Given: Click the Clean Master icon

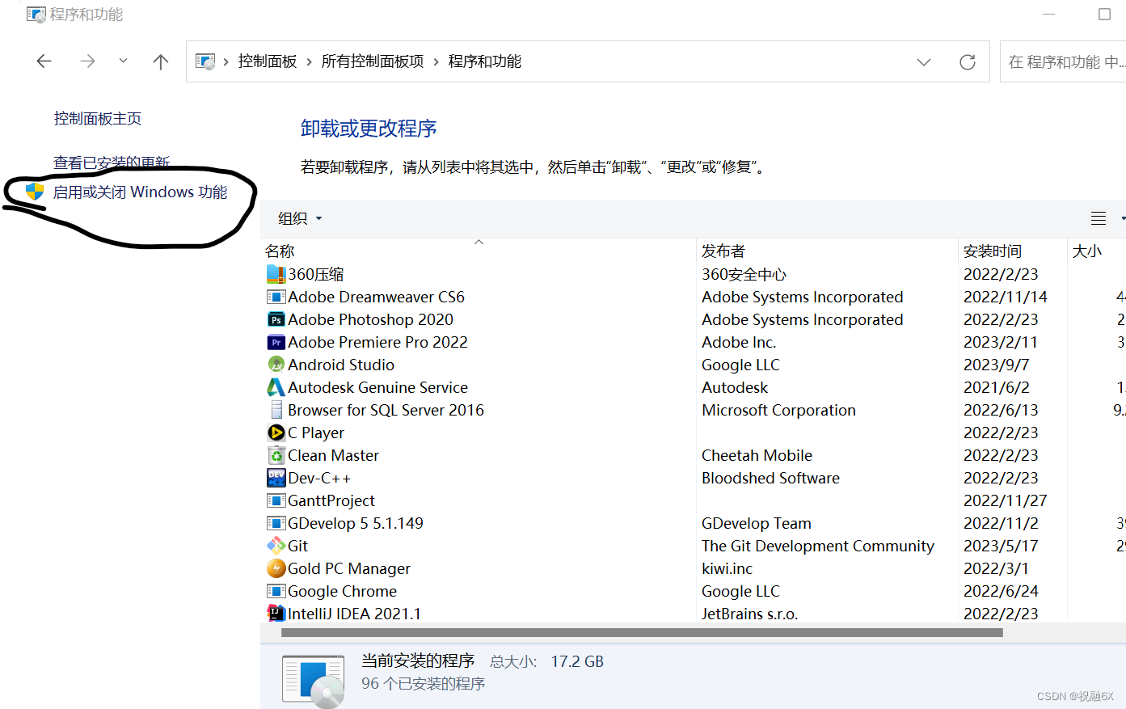Looking at the screenshot, I should 276,455.
